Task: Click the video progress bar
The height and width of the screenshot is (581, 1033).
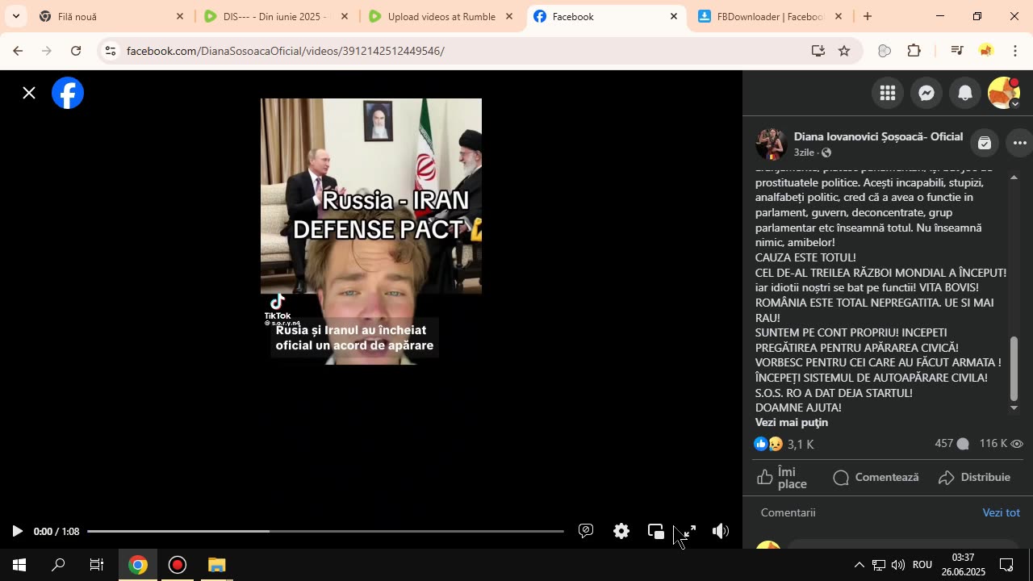Action: point(325,531)
